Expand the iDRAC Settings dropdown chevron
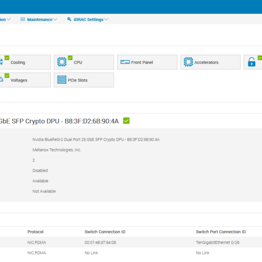262x262 pixels. (106, 19)
